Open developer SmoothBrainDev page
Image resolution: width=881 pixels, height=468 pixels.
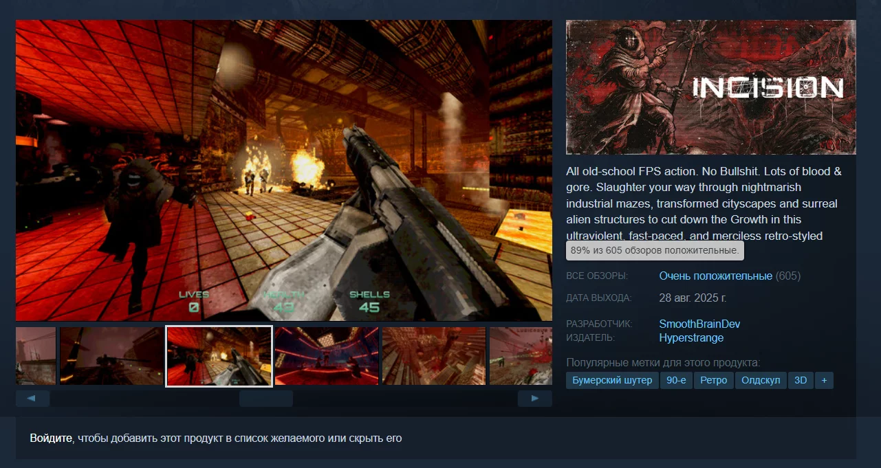pyautogui.click(x=699, y=324)
